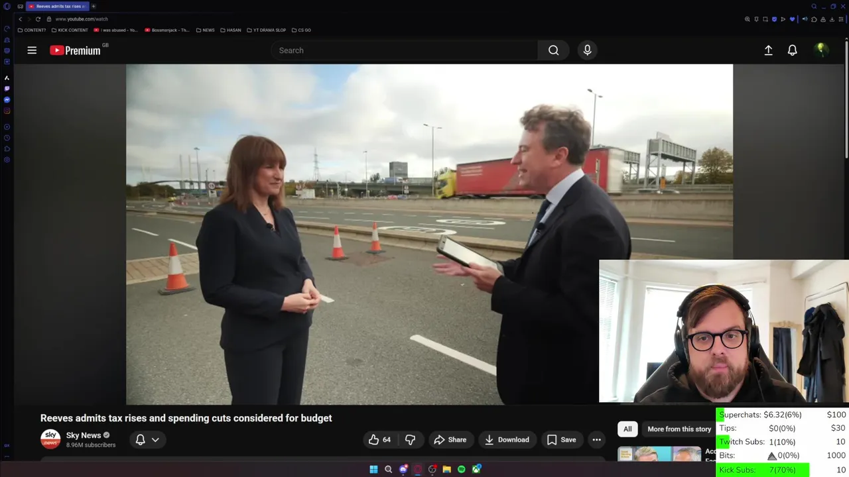The height and width of the screenshot is (477, 849).
Task: Toggle the ad-blocker shield icon
Action: click(x=774, y=19)
